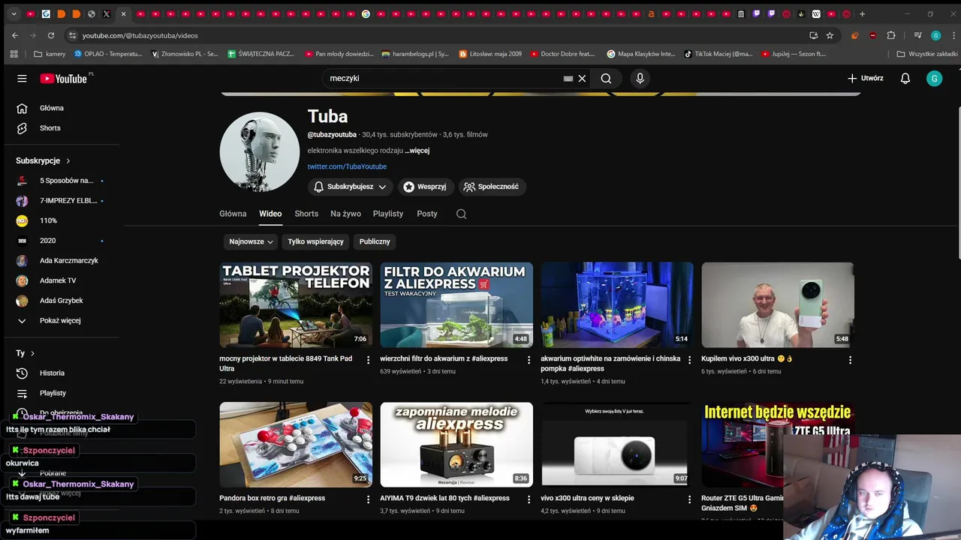Viewport: 961px width, 540px height.
Task: Open the Najnowsze sort dropdown
Action: pos(251,241)
